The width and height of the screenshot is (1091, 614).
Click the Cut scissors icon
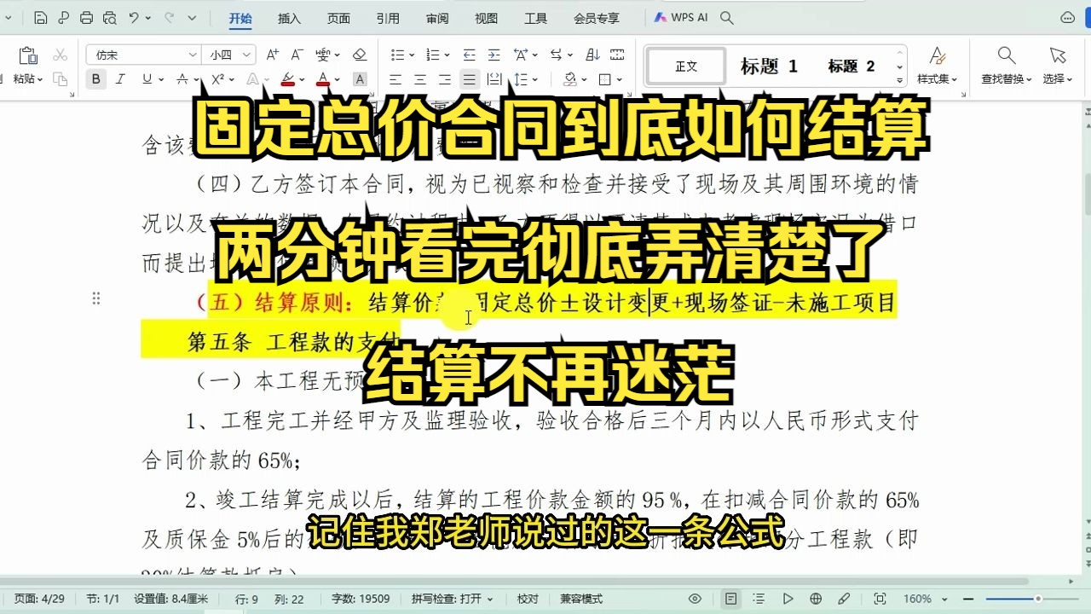click(x=60, y=55)
